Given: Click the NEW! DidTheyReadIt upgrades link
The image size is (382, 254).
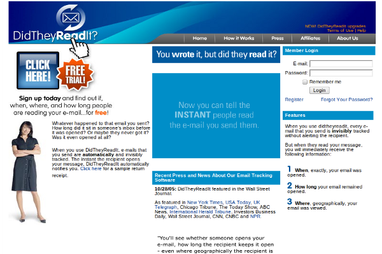Looking at the screenshot, I should pos(336,26).
